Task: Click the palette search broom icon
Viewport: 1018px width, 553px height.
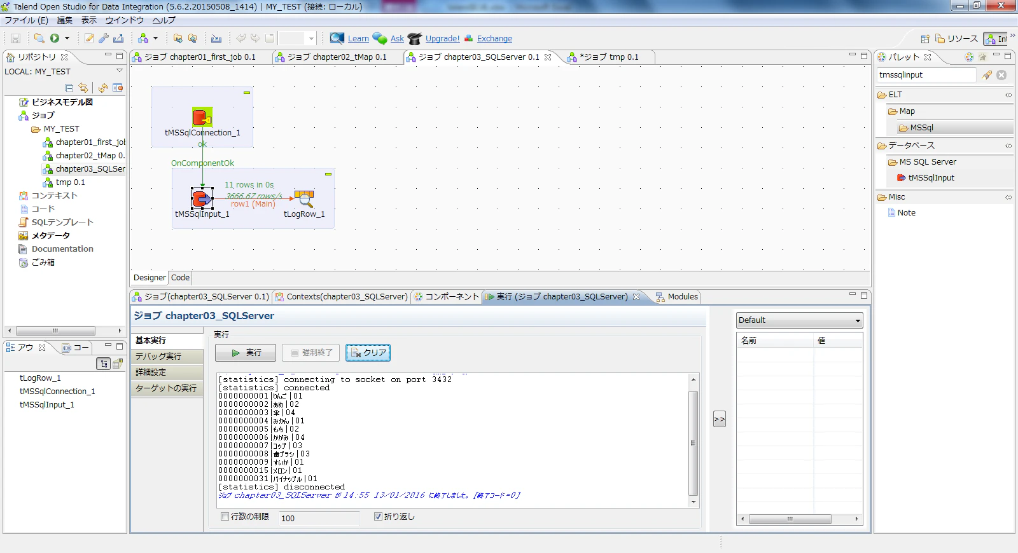Action: [x=986, y=75]
